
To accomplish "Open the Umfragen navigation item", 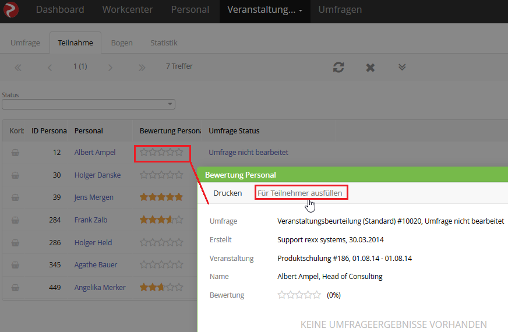I will click(x=340, y=10).
